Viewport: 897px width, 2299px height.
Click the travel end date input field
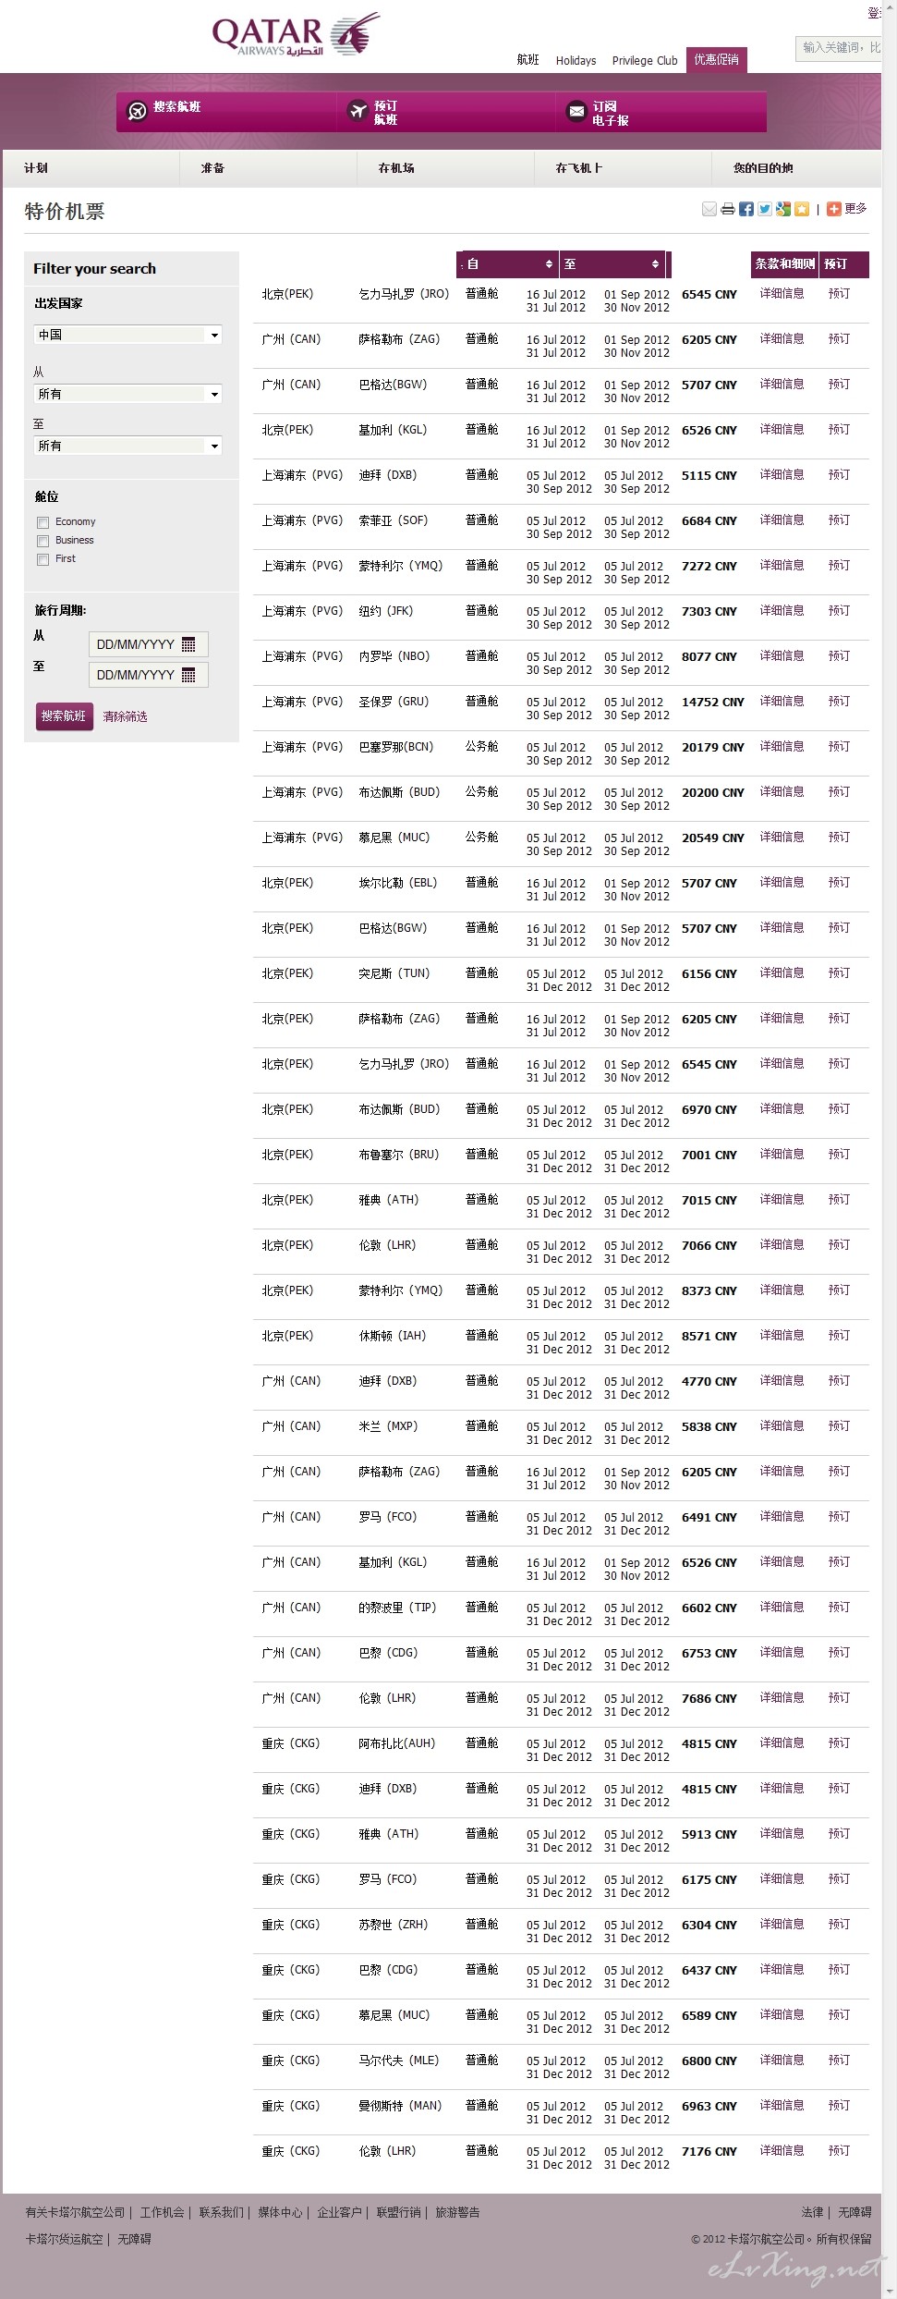[x=137, y=675]
